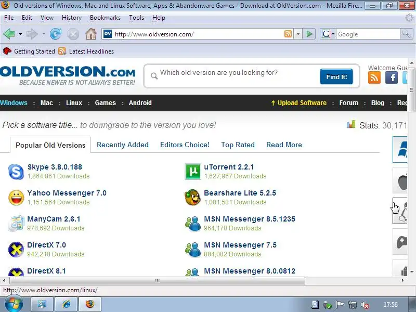Open the Getting Started bookmark
This screenshot has width=416, height=312.
point(29,51)
